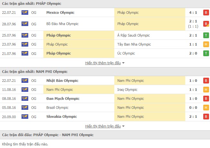Open Nhật Bản Olympic team link
The image size is (210, 148).
62,81
